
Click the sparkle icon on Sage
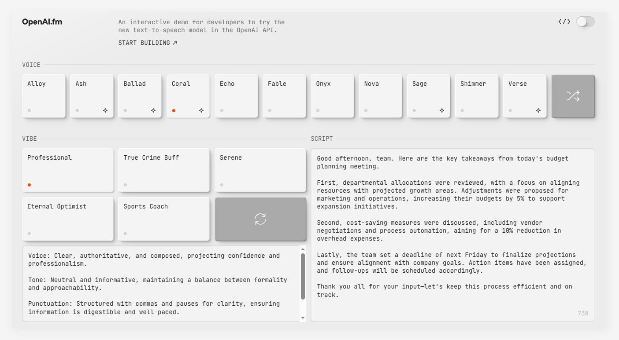[x=442, y=110]
